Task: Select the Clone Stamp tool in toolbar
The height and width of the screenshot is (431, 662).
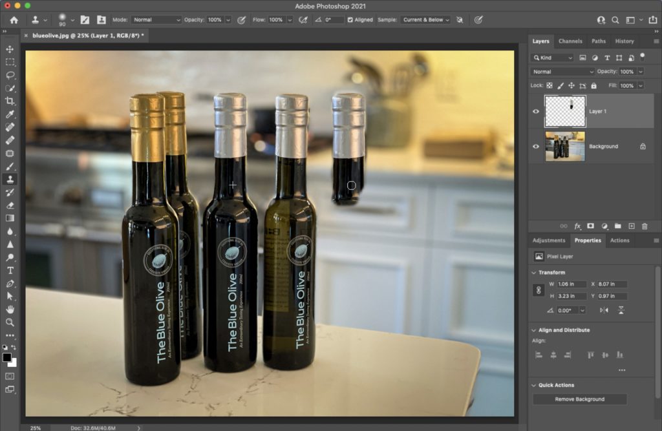Action: 10,180
